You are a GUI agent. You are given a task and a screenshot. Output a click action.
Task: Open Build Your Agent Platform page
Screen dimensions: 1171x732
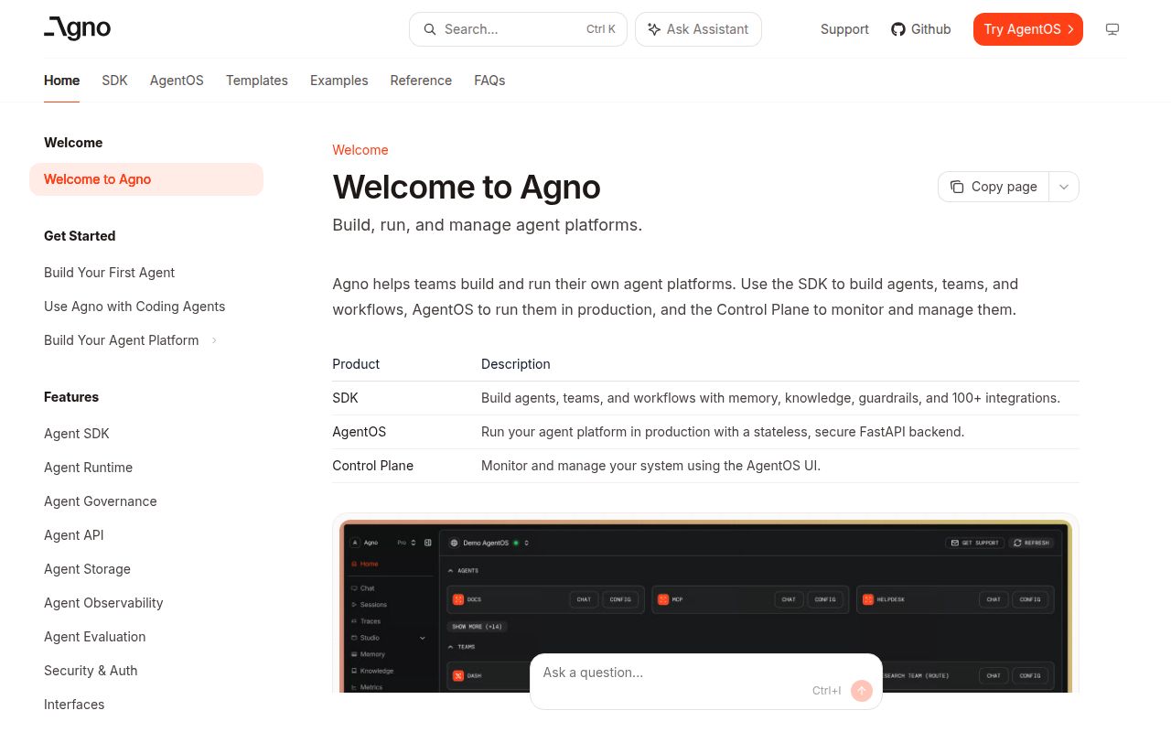click(x=121, y=340)
